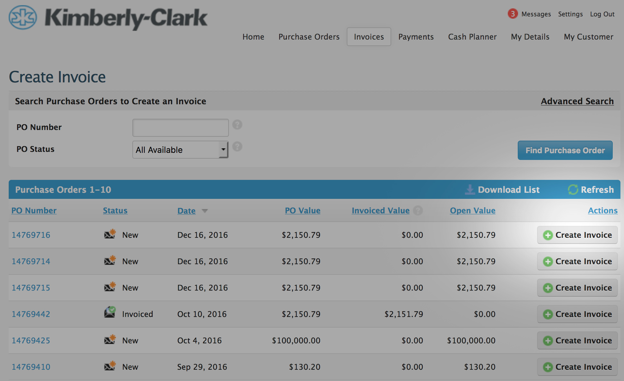Click the Oct 10, 2016 date cell
This screenshot has width=624, height=381.
(x=202, y=314)
